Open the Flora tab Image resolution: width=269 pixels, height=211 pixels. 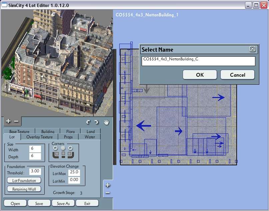71,131
